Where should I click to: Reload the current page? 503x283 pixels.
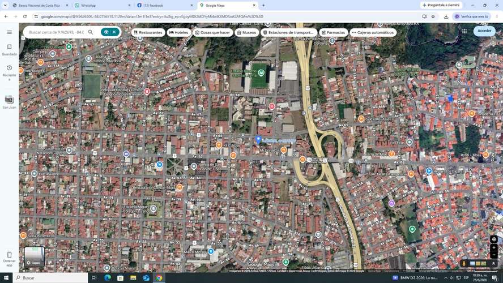point(25,16)
